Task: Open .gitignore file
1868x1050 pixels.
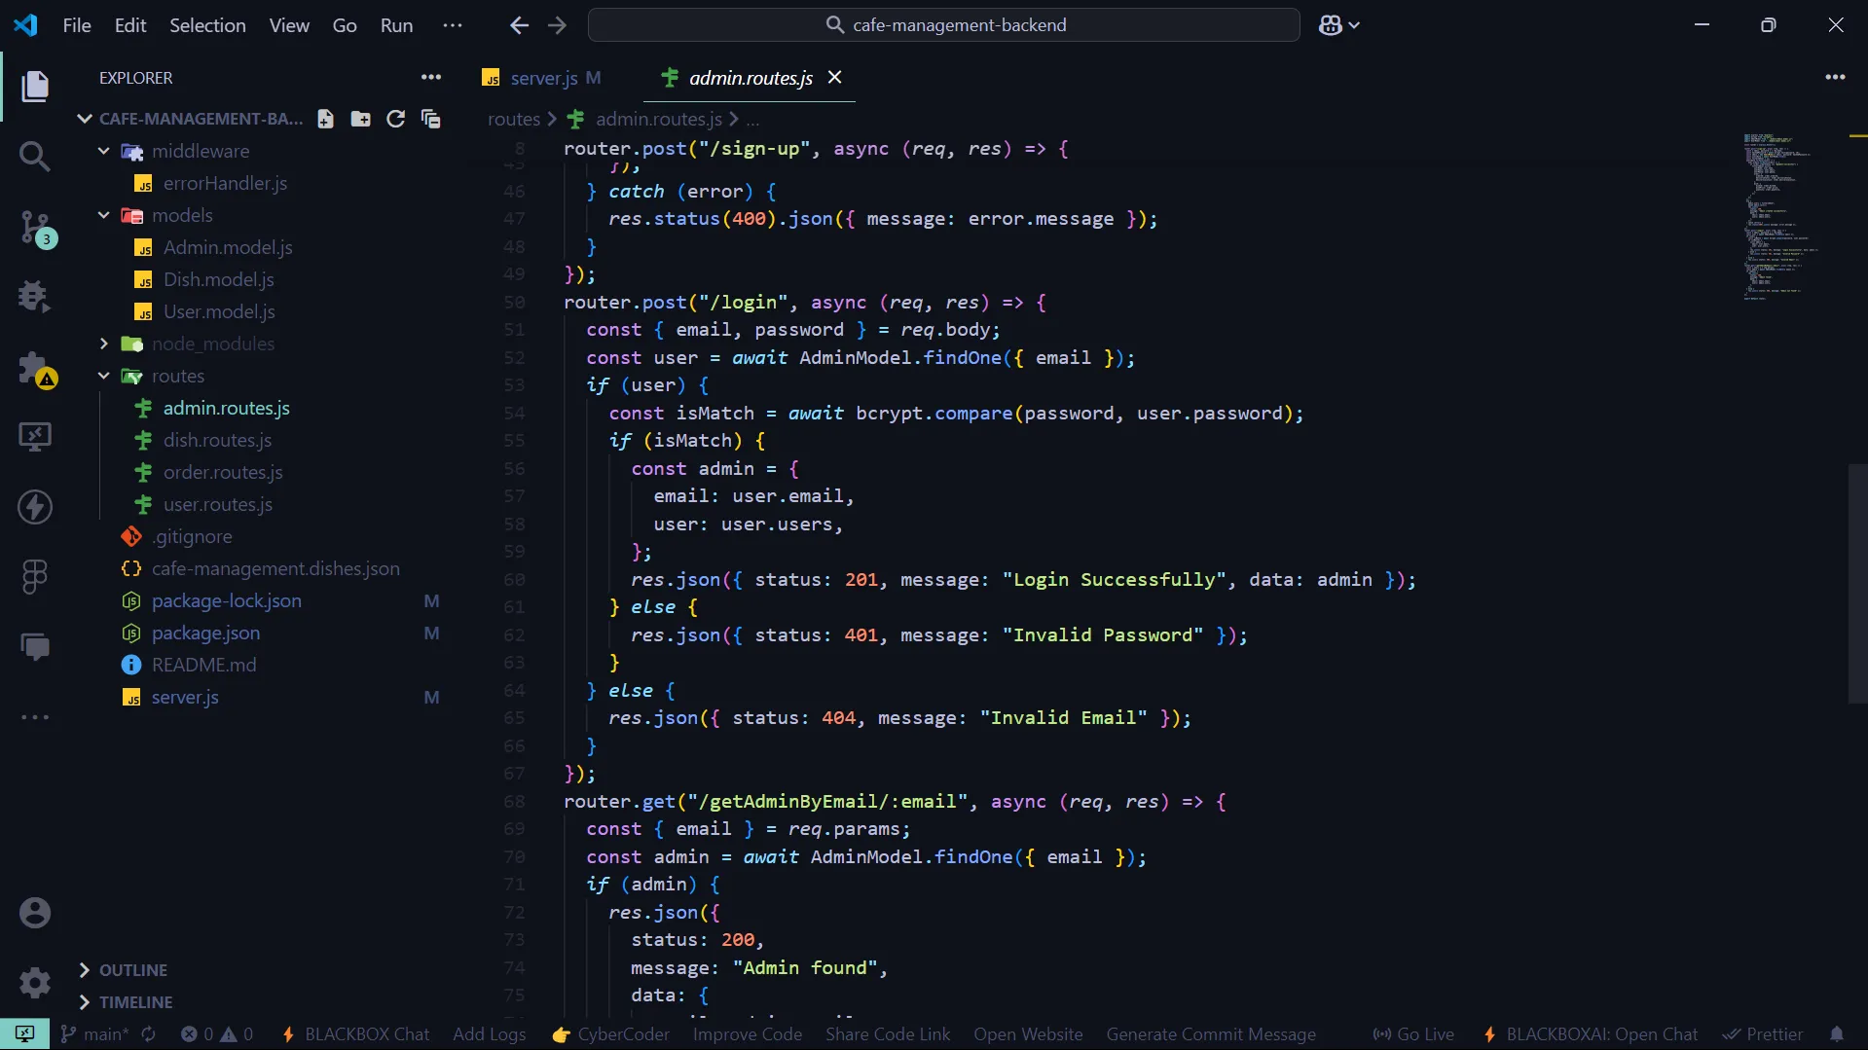Action: tap(192, 536)
